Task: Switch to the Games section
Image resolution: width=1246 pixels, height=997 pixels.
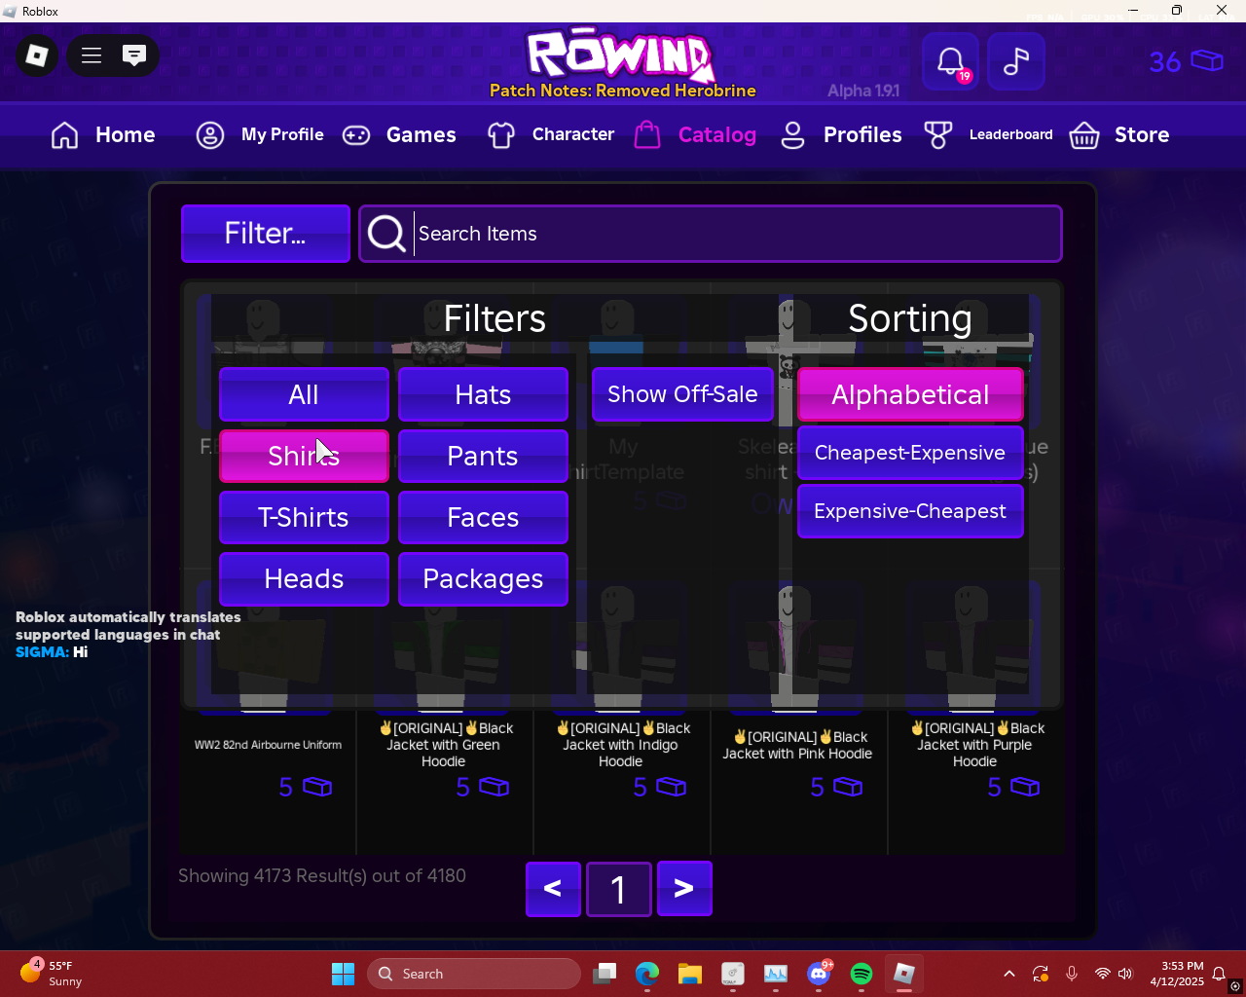Action: pos(399,134)
